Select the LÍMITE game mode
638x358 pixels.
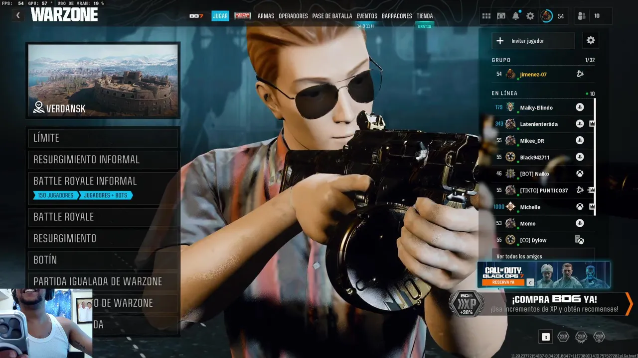(x=103, y=138)
